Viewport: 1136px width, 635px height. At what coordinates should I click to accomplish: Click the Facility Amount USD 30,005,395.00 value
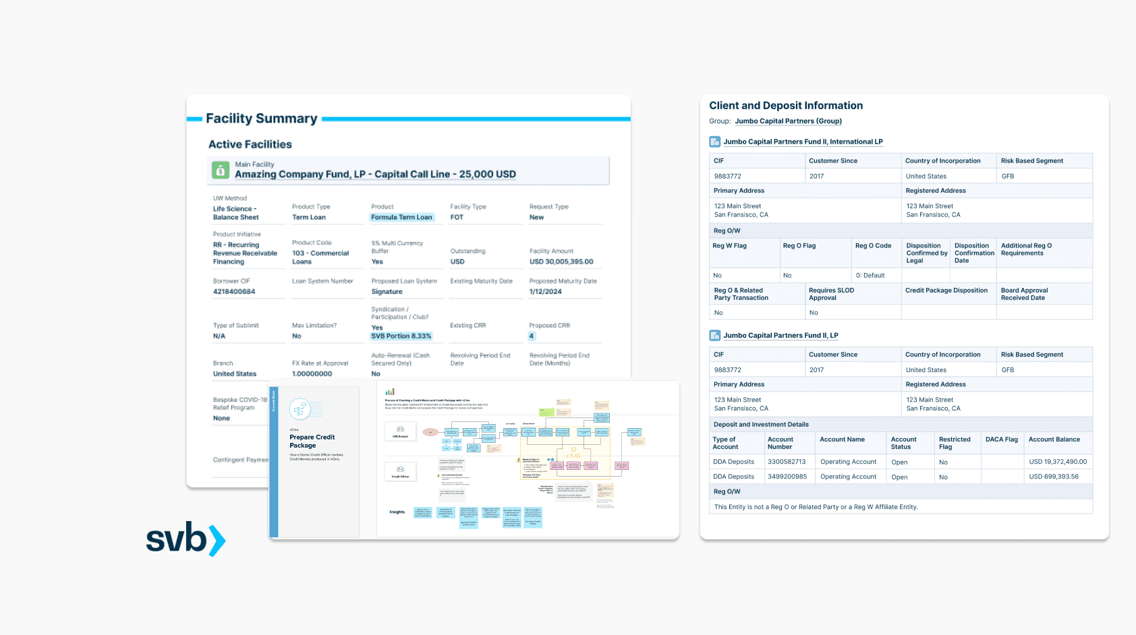[x=561, y=262]
